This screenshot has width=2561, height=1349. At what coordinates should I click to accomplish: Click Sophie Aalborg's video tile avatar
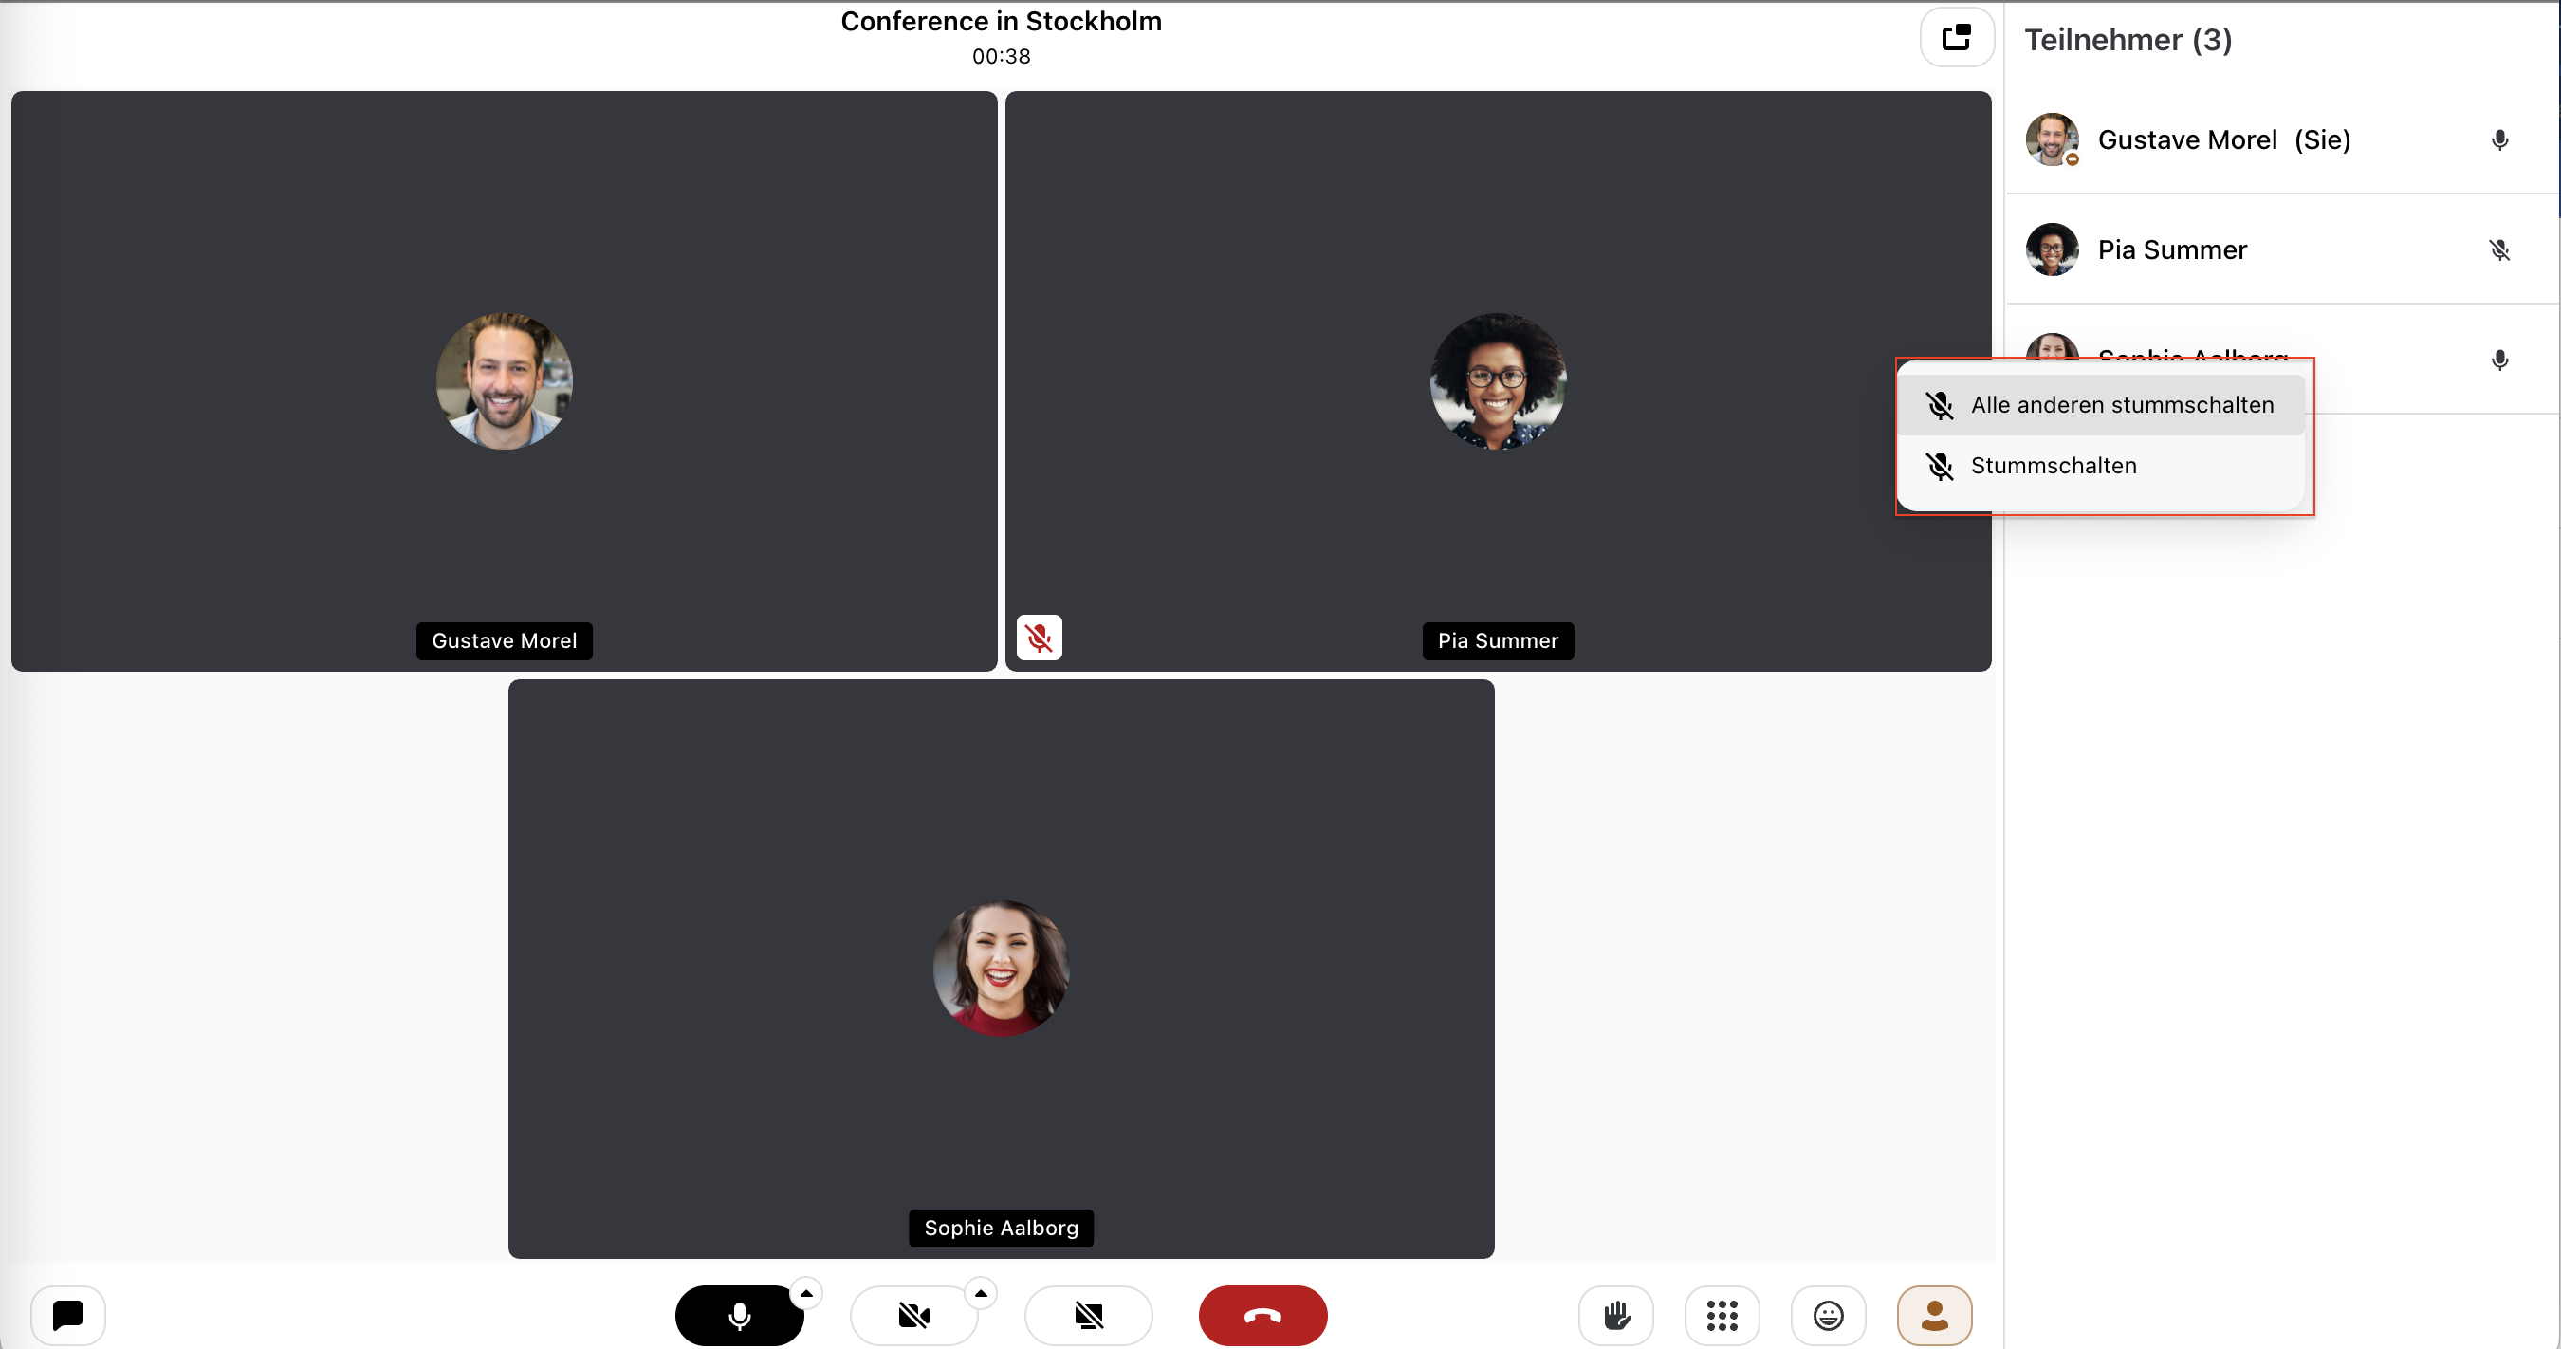point(1001,969)
